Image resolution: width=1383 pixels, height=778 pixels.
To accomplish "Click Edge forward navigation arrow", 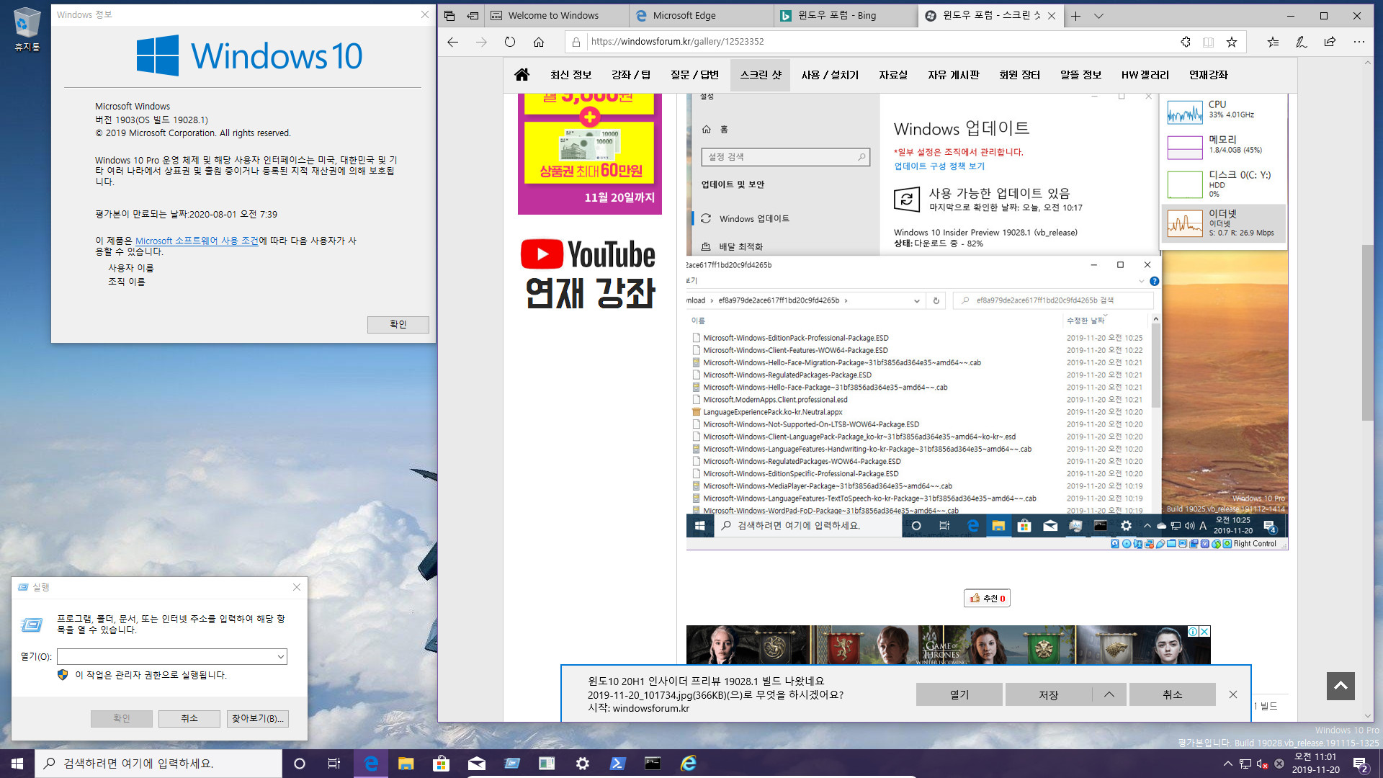I will tap(481, 42).
